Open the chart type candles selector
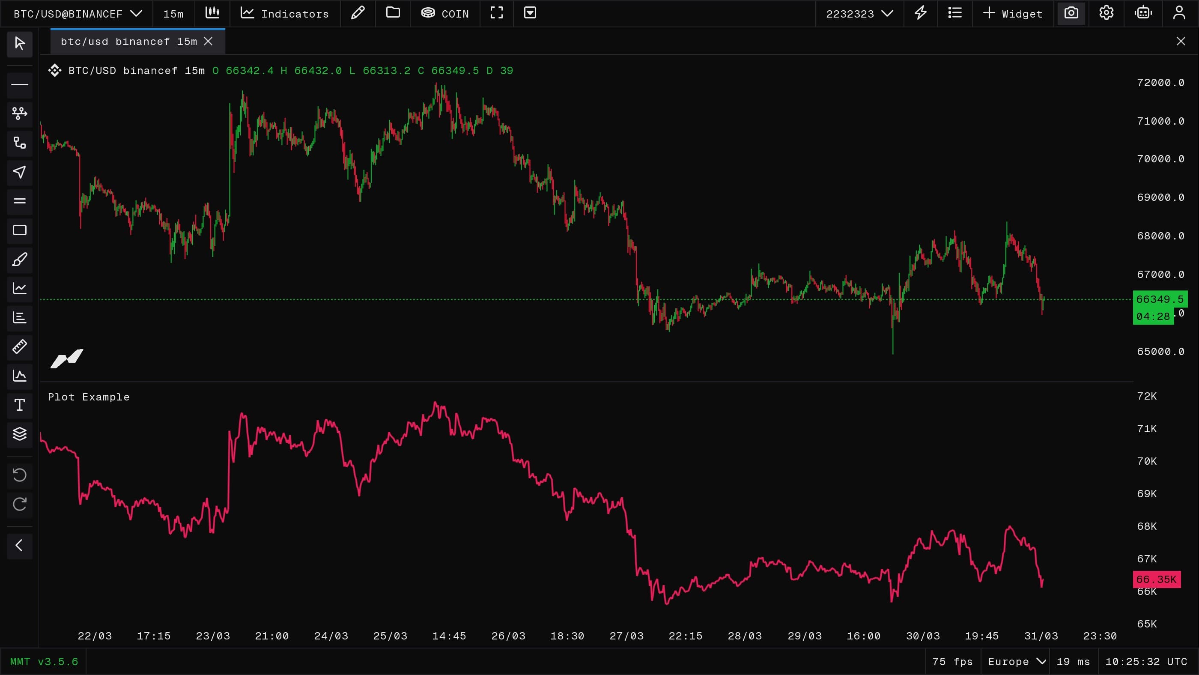Screen dimensions: 1199x675 (212, 13)
